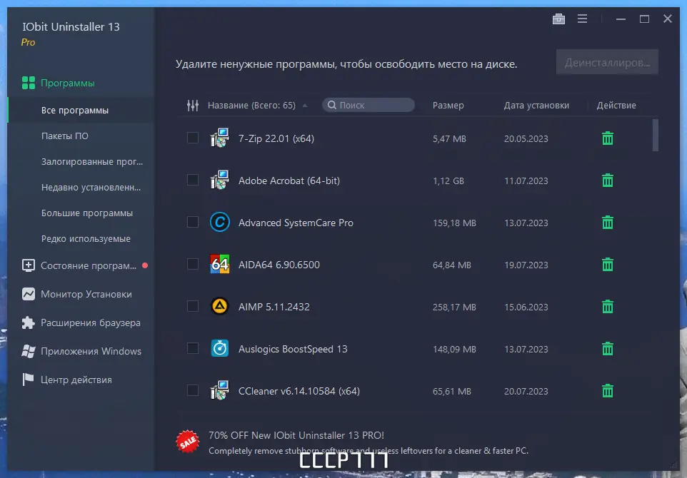Click the red SALE badge icon

tap(188, 442)
